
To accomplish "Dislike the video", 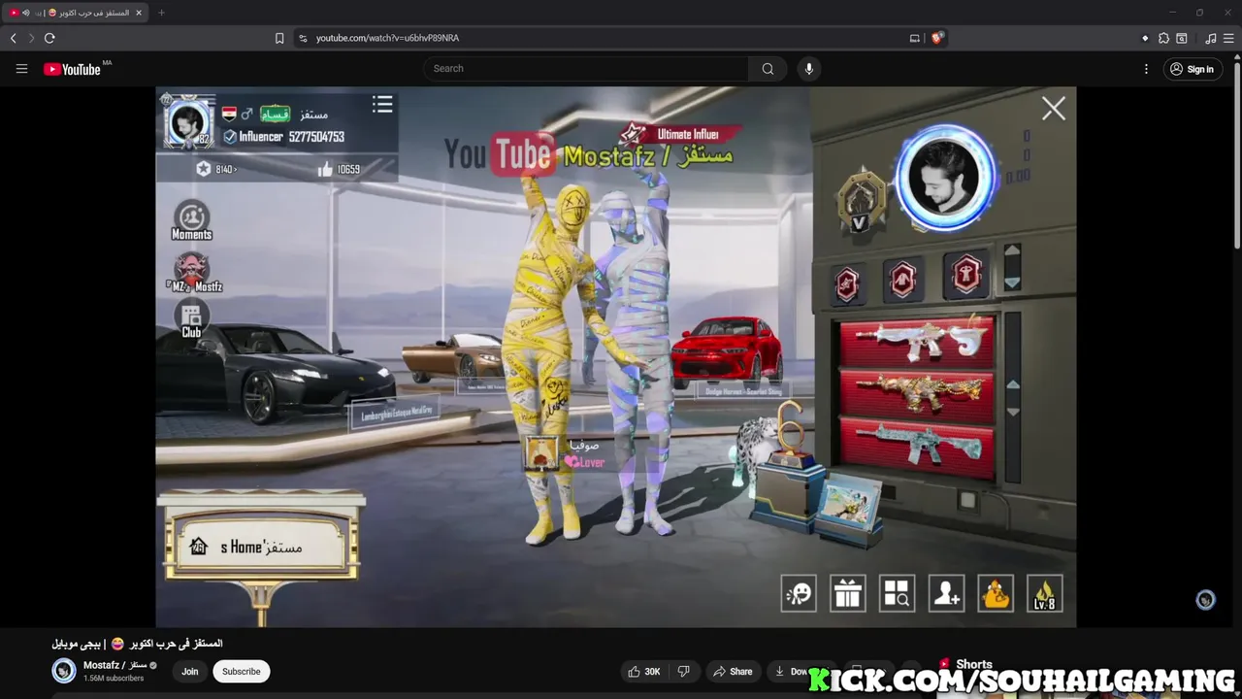I will pos(684,671).
